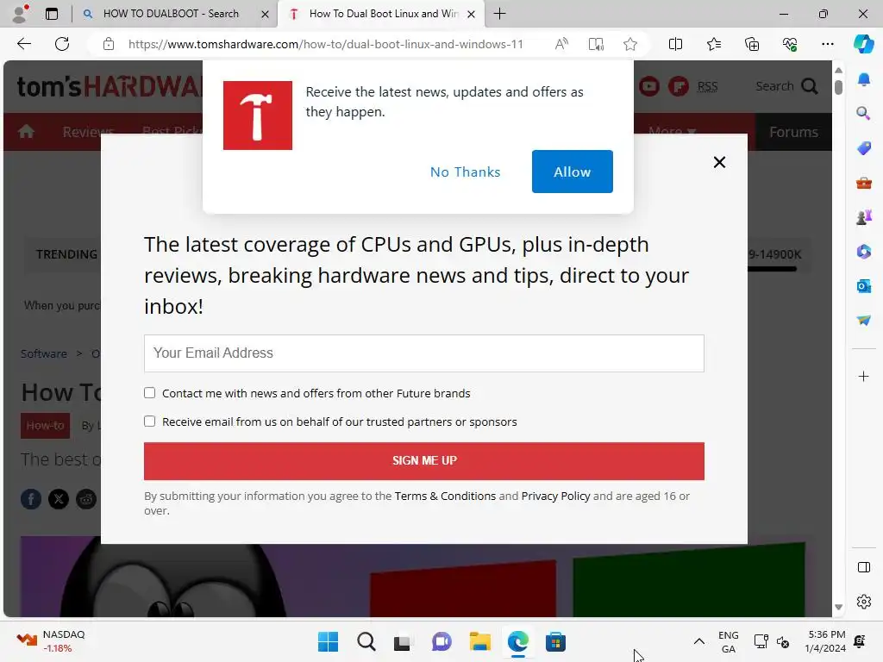Open Tools briefcase in Edge sidebar
The height and width of the screenshot is (662, 883).
[x=863, y=183]
